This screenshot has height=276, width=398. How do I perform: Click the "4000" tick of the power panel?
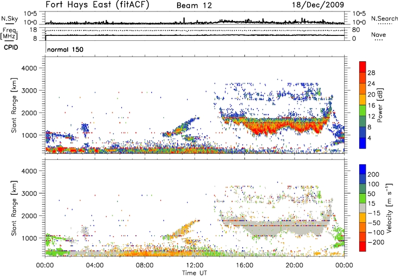[29, 68]
